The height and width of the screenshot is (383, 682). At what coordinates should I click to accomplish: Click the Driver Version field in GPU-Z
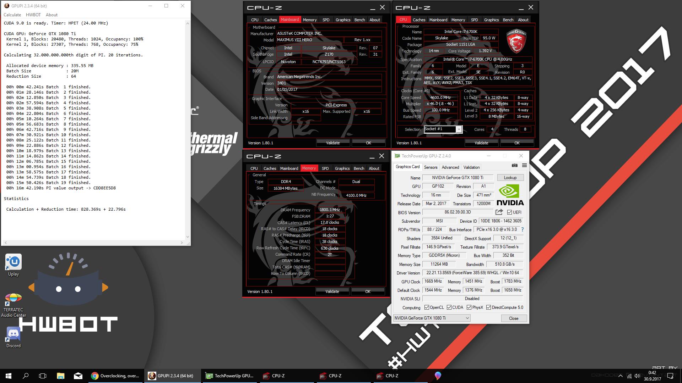click(472, 273)
